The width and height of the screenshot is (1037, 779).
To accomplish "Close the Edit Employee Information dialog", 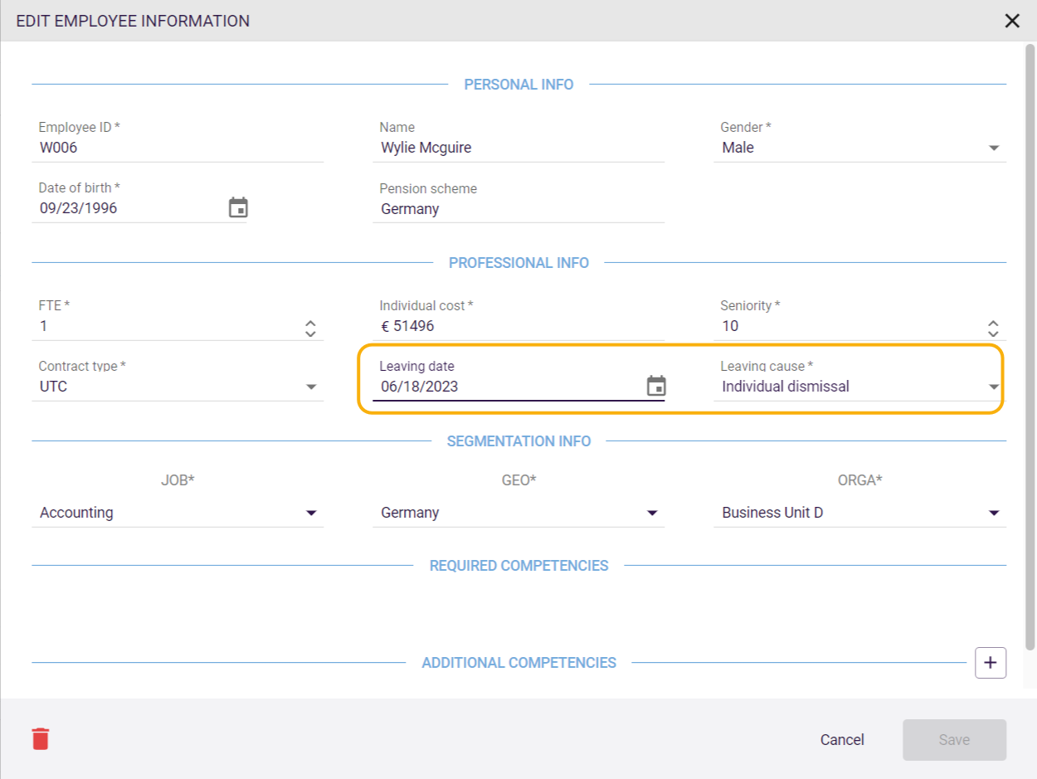I will click(1012, 21).
